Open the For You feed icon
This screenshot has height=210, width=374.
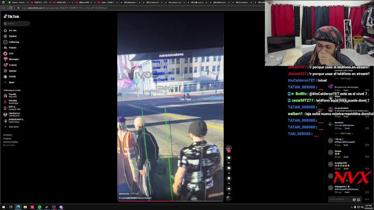[x=5, y=30]
